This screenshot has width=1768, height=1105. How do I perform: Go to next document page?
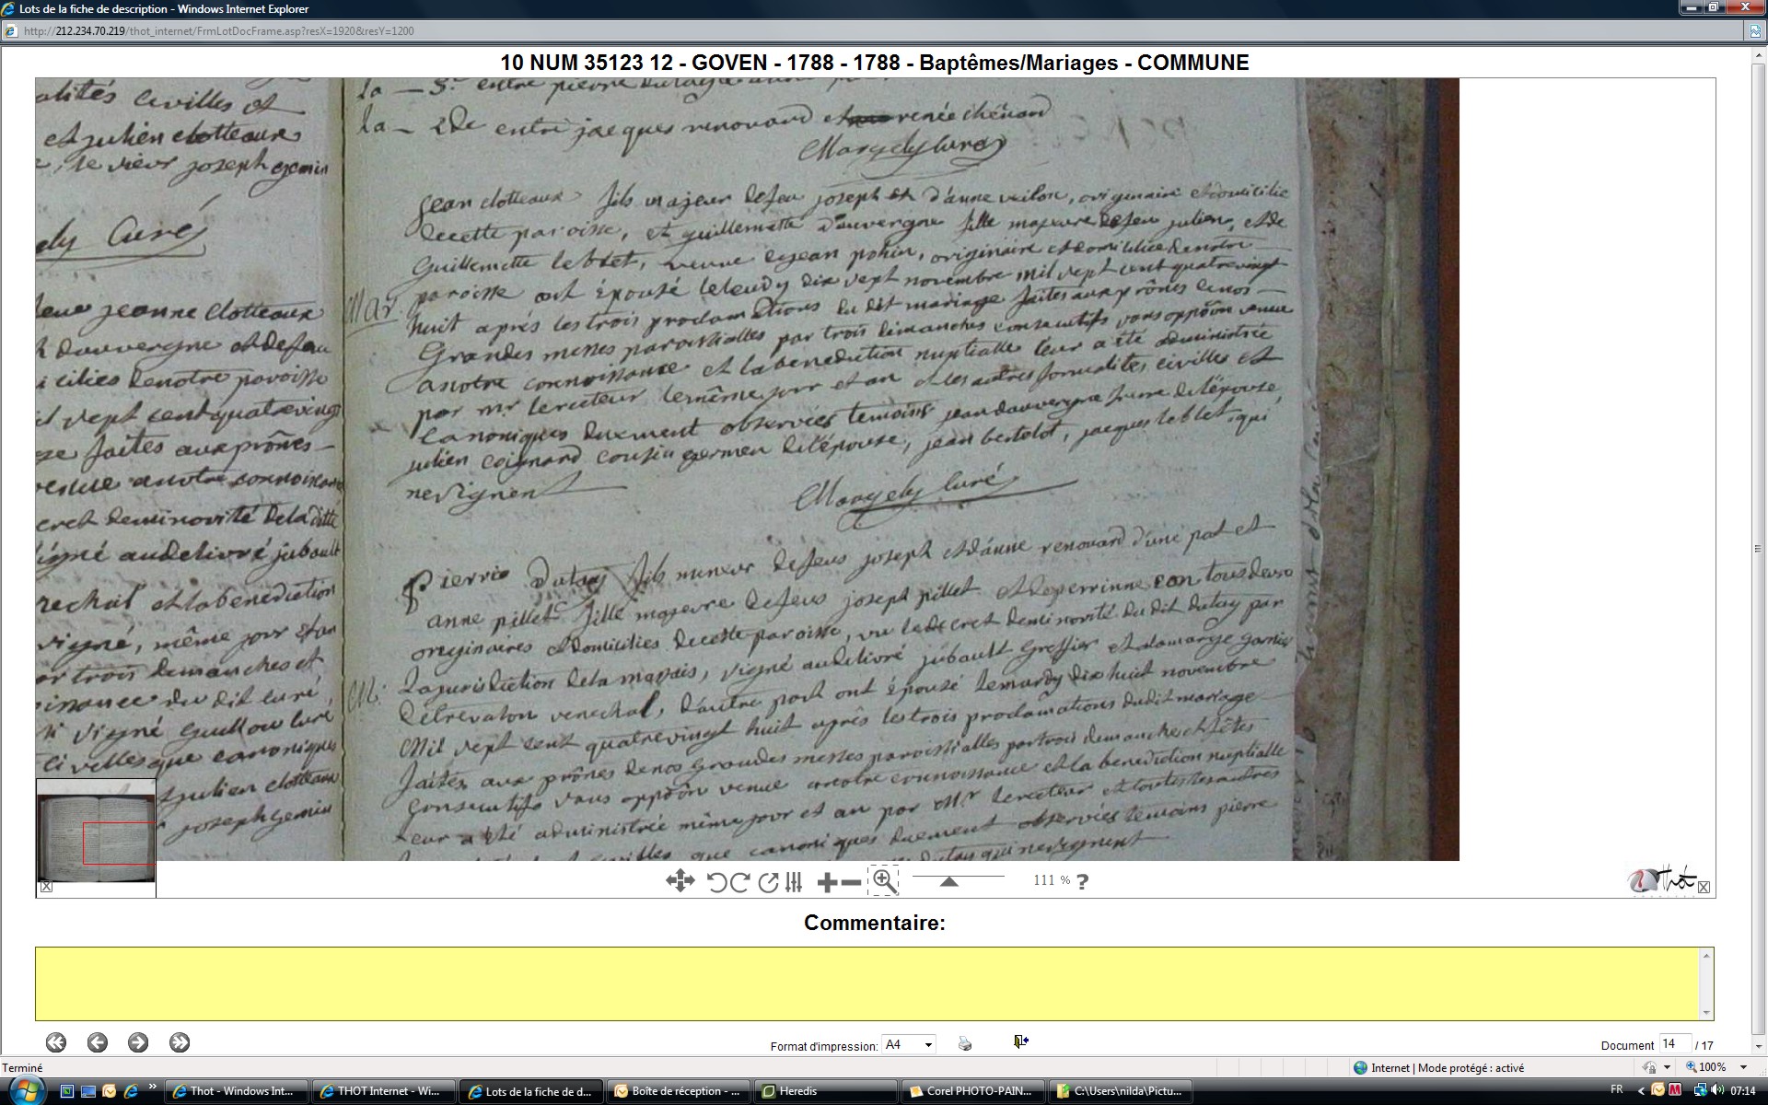(x=138, y=1042)
